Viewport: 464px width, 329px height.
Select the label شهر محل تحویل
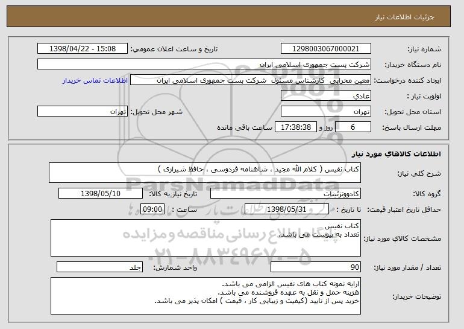coord(157,112)
